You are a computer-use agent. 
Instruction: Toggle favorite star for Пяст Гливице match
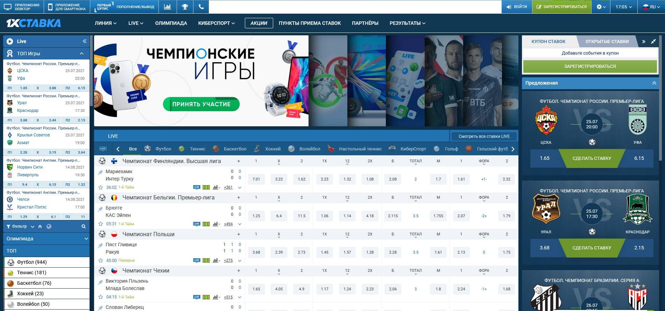[101, 260]
